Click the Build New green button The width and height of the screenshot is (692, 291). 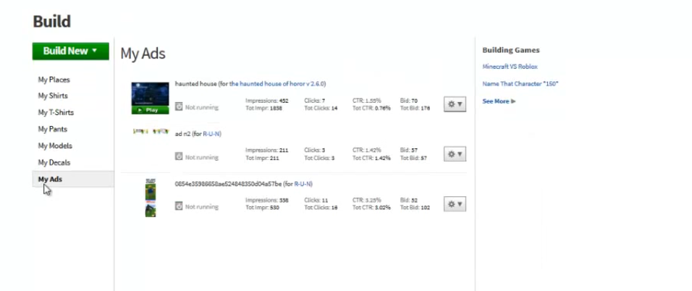[x=70, y=51]
